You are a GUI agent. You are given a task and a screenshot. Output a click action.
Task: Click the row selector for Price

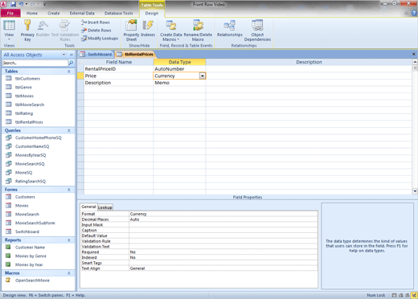point(80,76)
